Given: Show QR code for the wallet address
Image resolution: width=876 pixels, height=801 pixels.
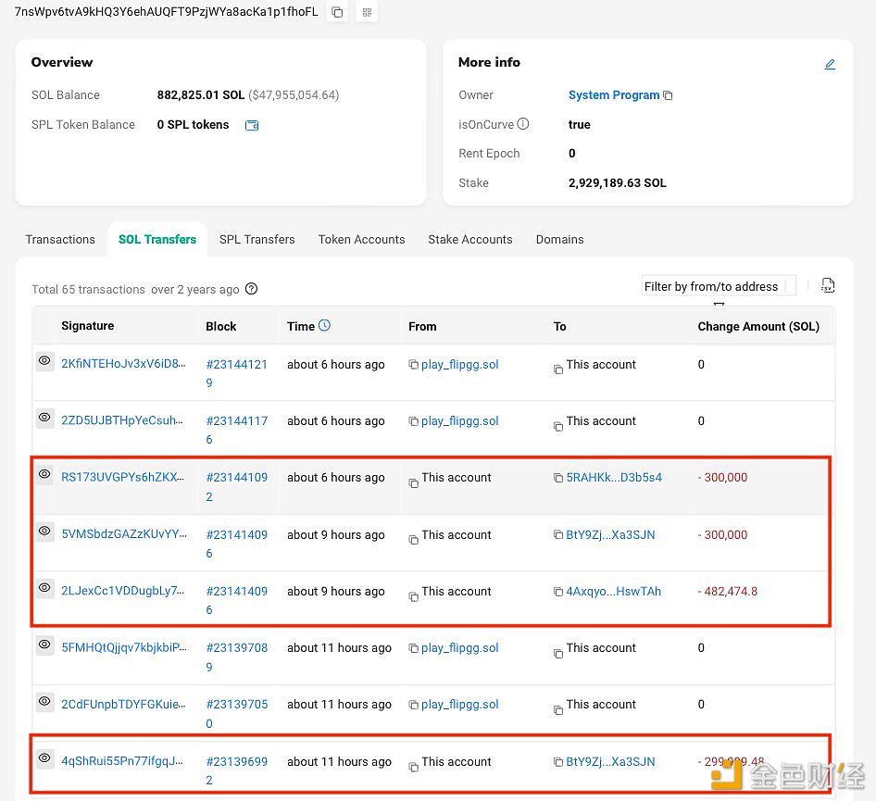Looking at the screenshot, I should (x=367, y=12).
